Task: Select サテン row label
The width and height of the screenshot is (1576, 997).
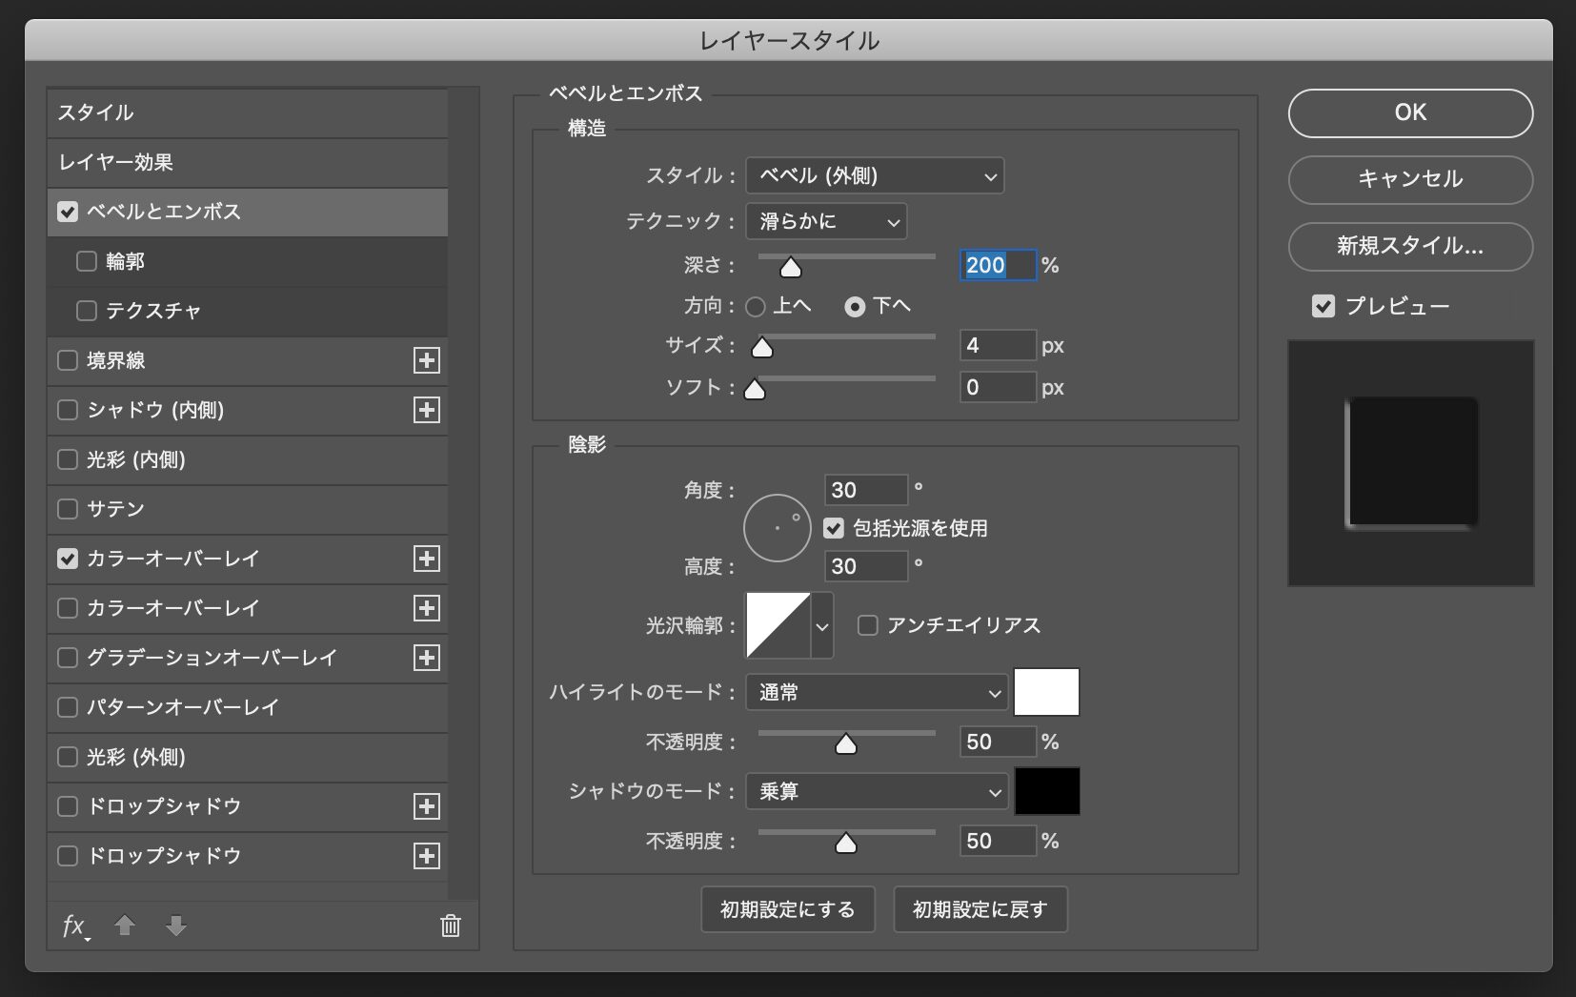Action: coord(115,509)
